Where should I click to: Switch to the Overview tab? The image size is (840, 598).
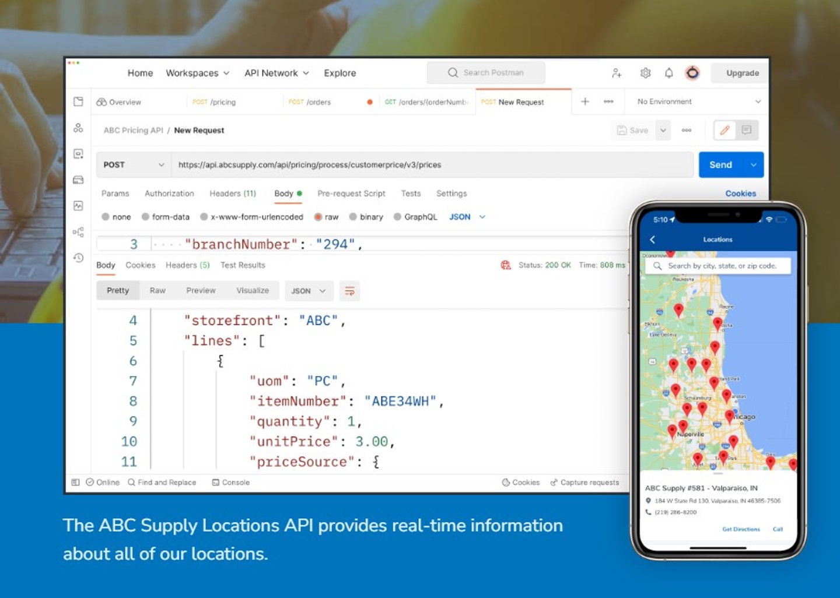point(119,102)
